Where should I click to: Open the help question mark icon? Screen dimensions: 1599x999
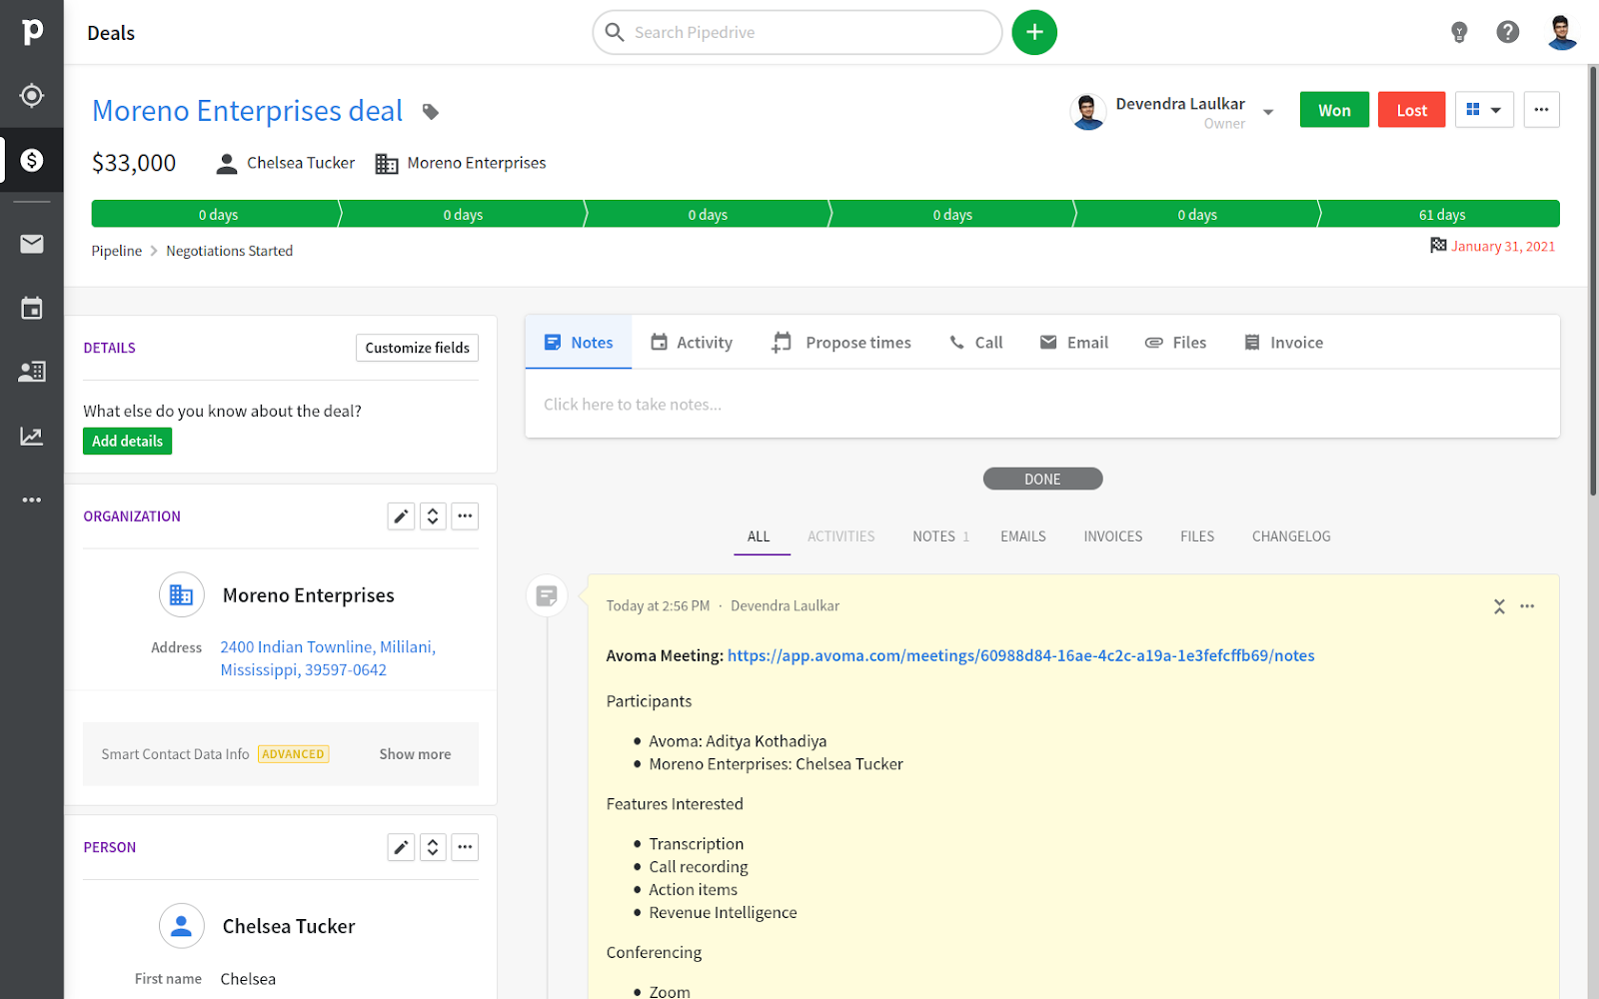(x=1508, y=32)
